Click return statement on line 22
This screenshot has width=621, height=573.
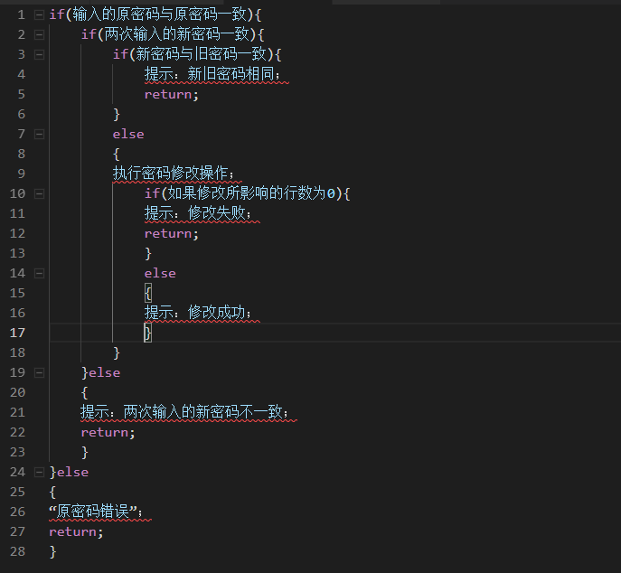tap(108, 432)
